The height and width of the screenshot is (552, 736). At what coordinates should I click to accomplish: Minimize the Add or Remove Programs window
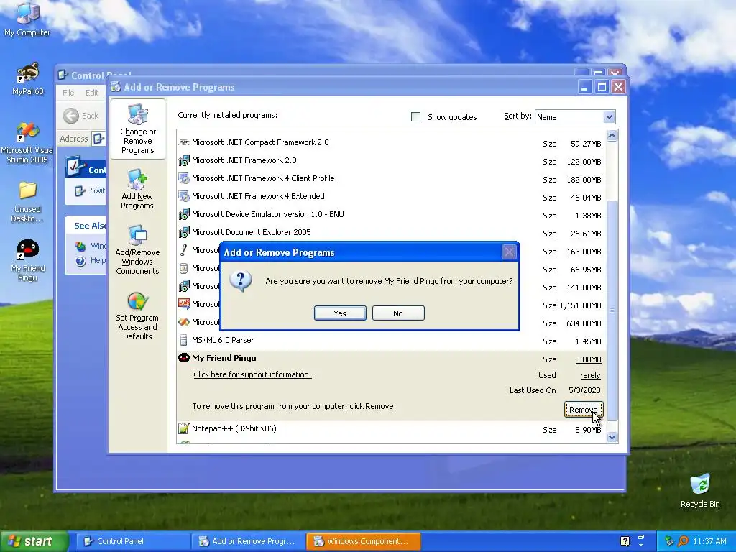click(x=584, y=87)
